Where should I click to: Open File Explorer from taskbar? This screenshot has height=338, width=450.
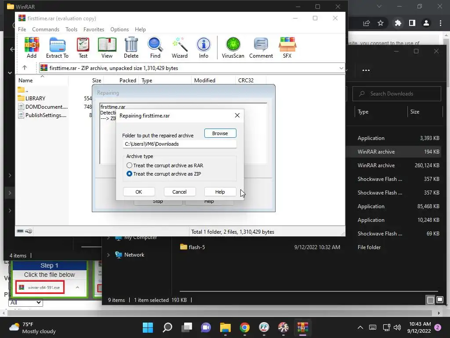coord(225,327)
